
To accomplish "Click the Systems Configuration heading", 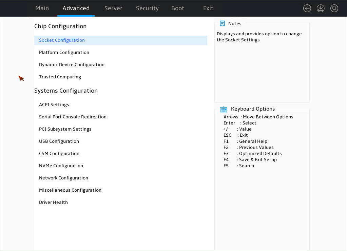I will tap(66, 91).
